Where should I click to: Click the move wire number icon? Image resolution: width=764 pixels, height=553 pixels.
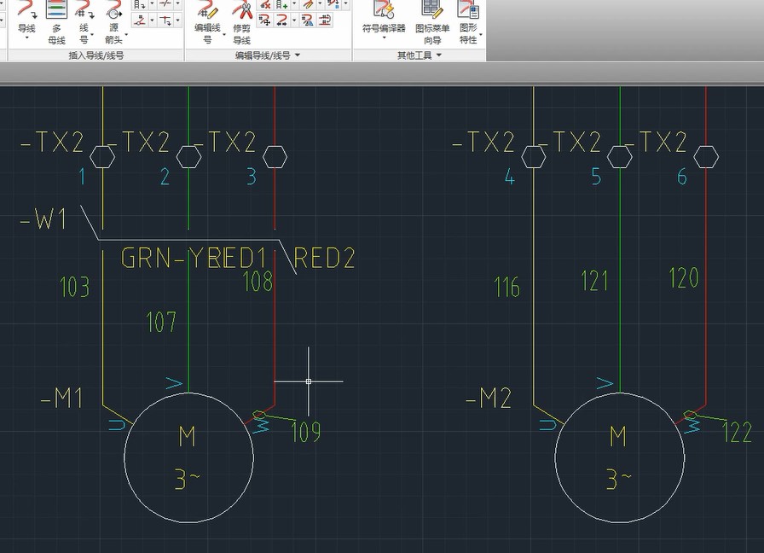(264, 20)
